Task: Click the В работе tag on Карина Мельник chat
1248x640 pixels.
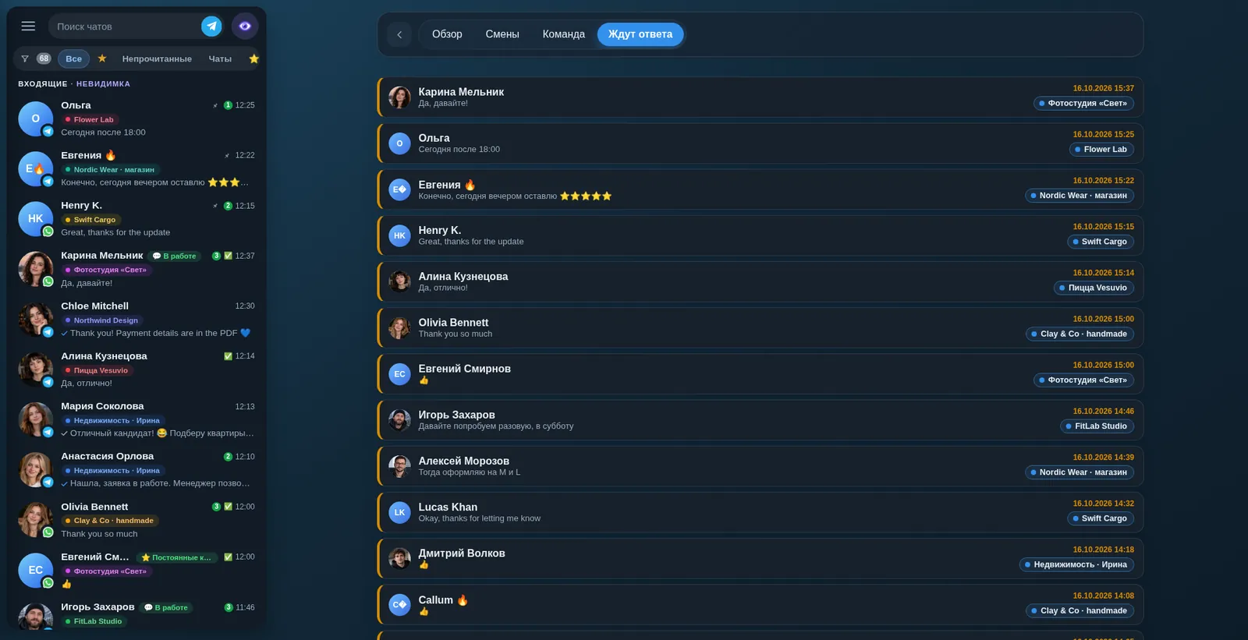Action: click(x=175, y=256)
